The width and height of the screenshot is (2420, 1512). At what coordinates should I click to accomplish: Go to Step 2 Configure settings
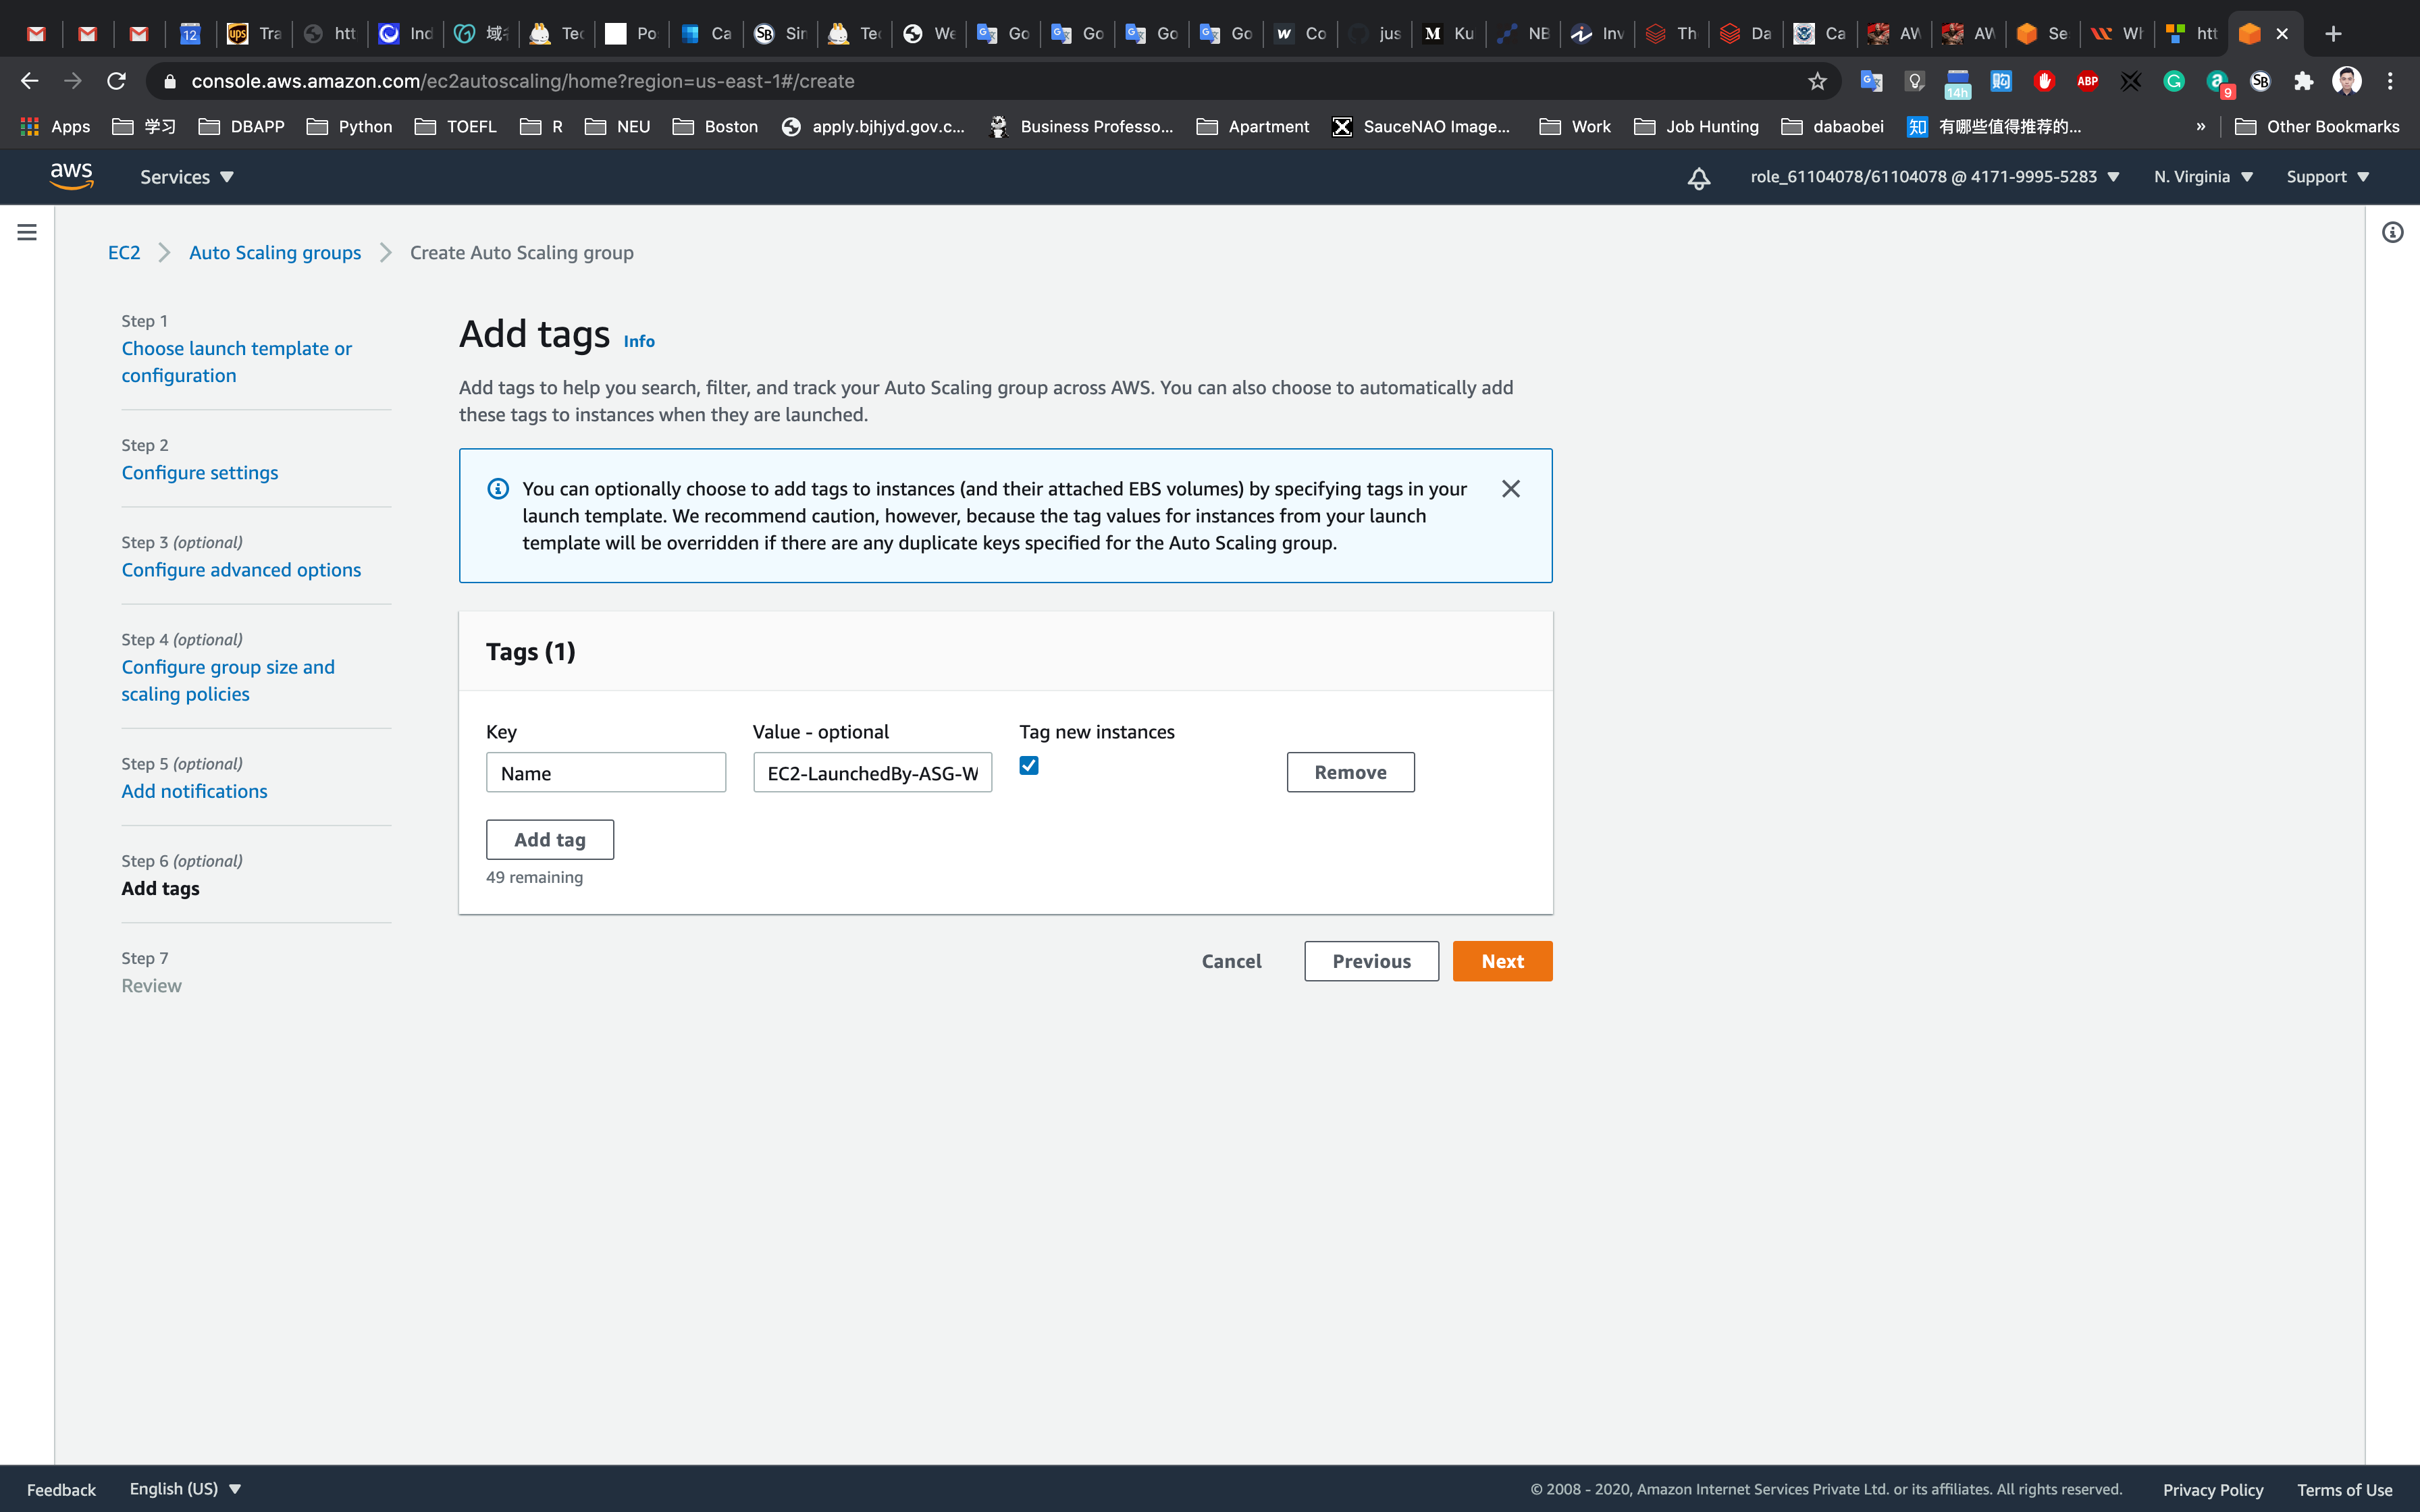(200, 472)
